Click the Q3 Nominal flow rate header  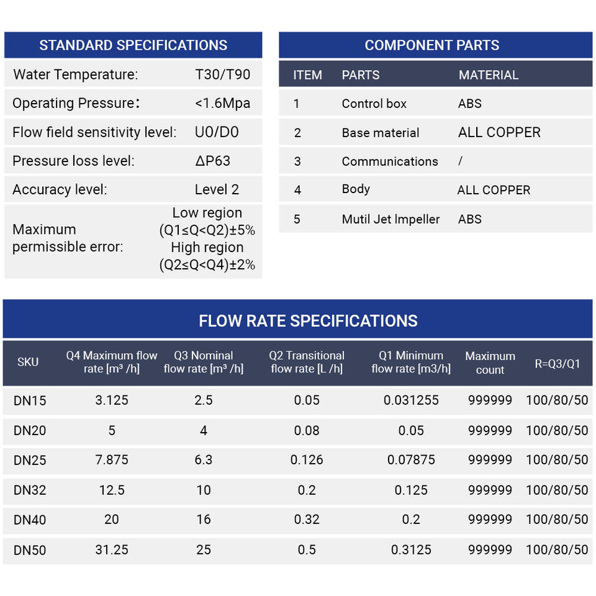click(x=204, y=362)
